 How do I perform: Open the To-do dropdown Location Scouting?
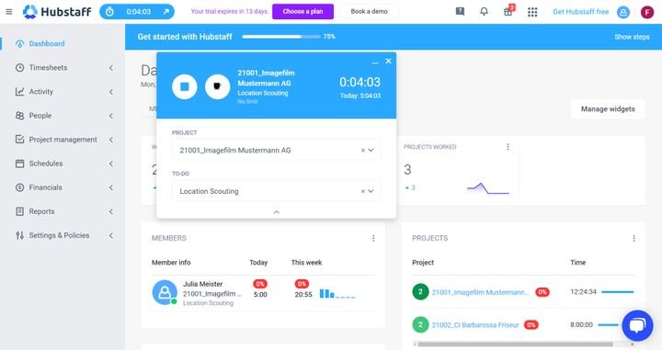[276, 191]
